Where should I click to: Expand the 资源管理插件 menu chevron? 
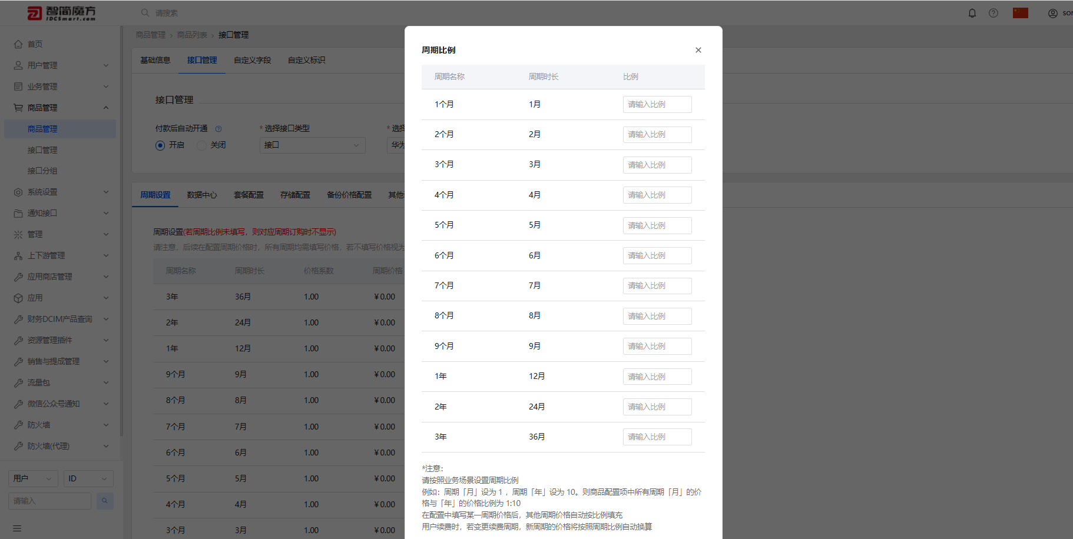point(106,340)
